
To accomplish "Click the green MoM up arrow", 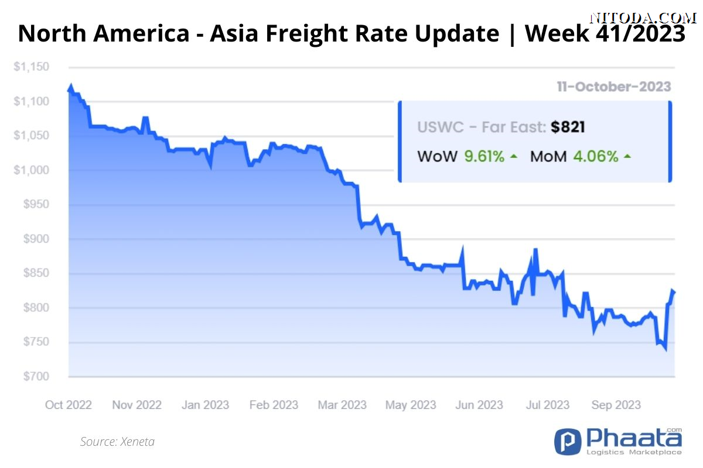I will 627,157.
